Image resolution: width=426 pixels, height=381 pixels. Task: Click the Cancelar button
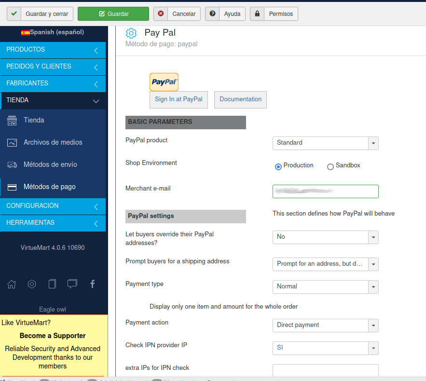coord(177,14)
